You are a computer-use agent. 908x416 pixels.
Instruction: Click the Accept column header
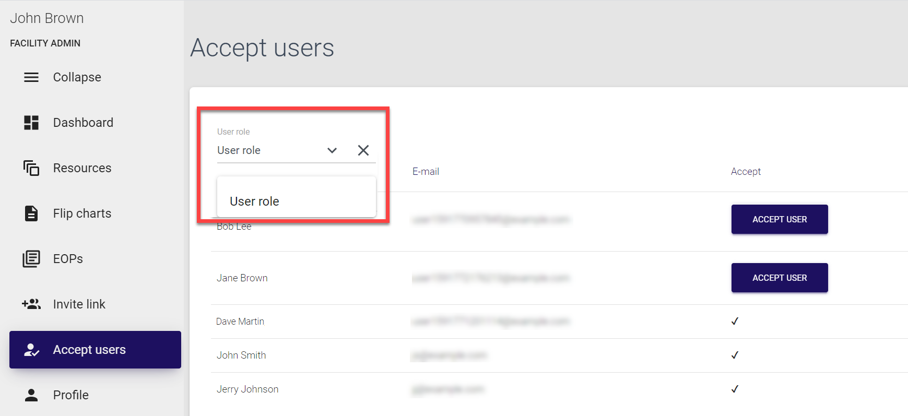(x=746, y=172)
